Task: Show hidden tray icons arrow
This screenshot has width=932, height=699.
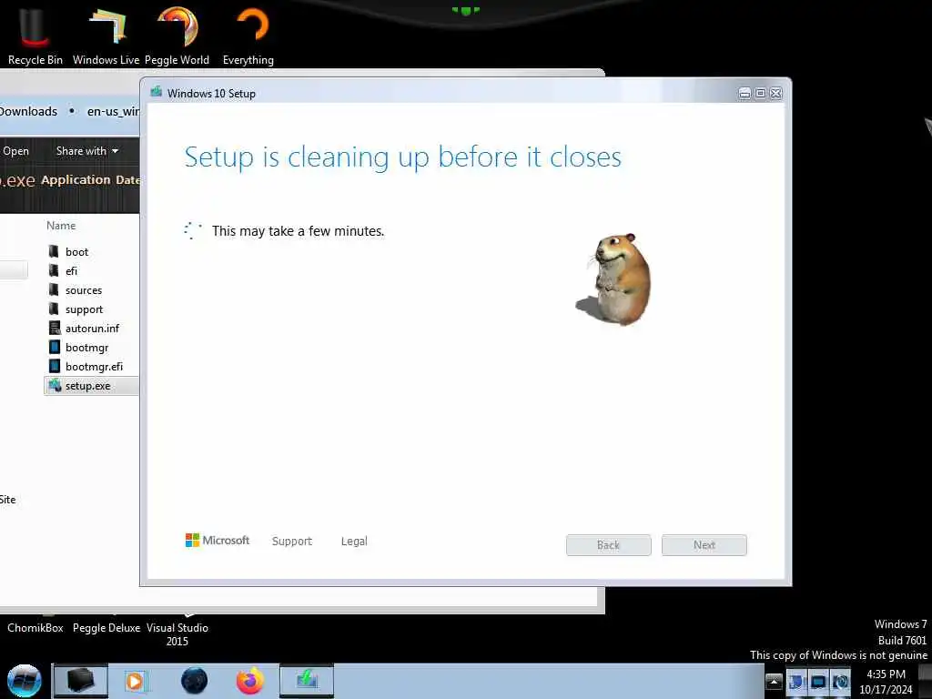Action: click(x=774, y=682)
